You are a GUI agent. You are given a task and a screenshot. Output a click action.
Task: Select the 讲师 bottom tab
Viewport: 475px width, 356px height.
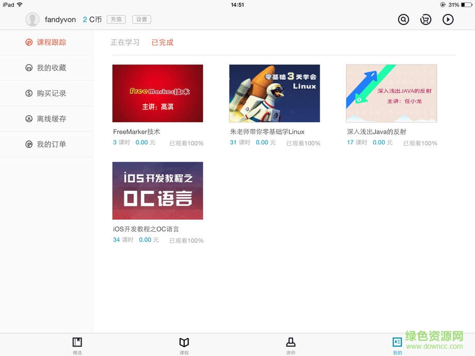point(291,345)
